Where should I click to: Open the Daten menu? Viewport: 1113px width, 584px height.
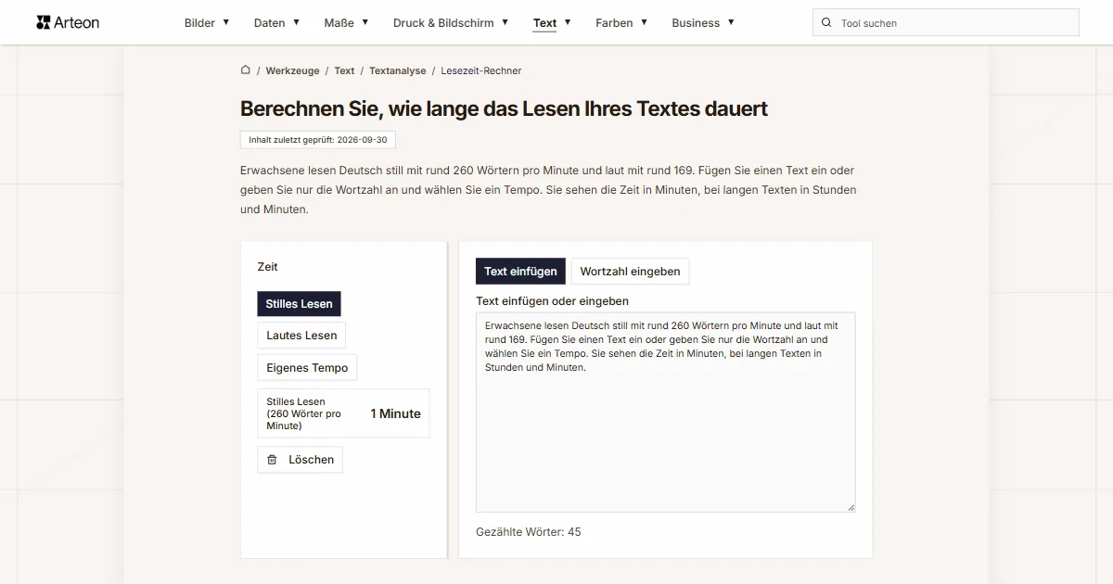click(x=269, y=22)
